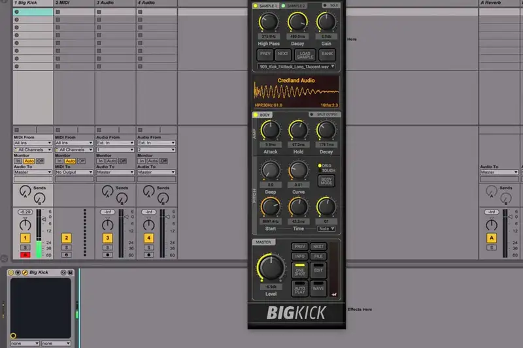
Task: Open Audio From Ext. In dropdown on track 3
Action: [x=115, y=143]
